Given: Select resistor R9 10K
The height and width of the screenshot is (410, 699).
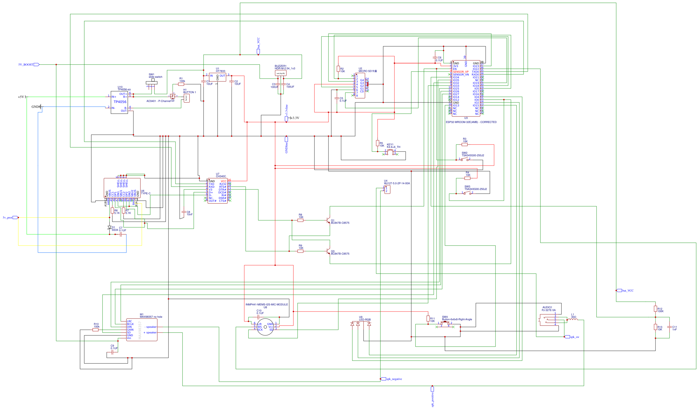Looking at the screenshot, I should pyautogui.click(x=300, y=251).
